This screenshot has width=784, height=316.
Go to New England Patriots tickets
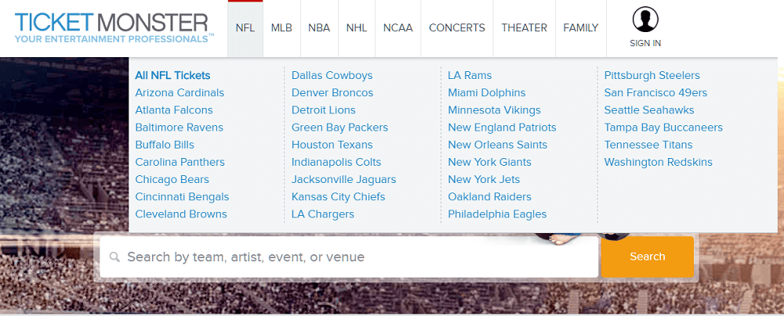502,127
